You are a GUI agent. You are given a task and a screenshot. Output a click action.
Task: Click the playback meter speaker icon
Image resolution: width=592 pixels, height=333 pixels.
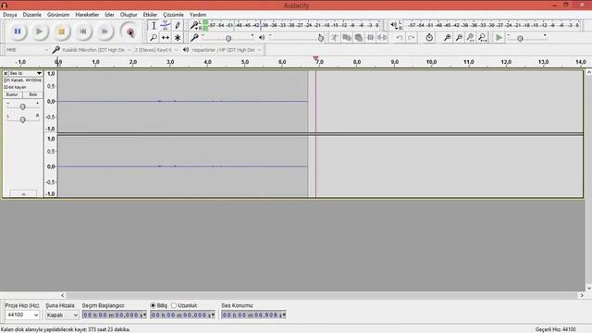[x=394, y=25]
